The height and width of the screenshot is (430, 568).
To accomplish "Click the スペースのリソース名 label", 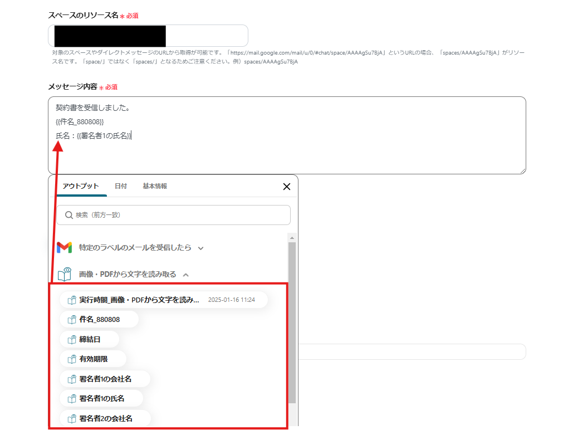I will tap(84, 16).
